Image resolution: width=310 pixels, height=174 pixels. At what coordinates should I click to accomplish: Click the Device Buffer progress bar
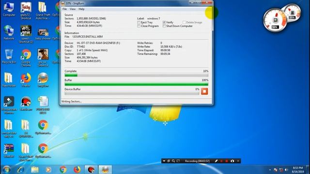[x=132, y=93]
